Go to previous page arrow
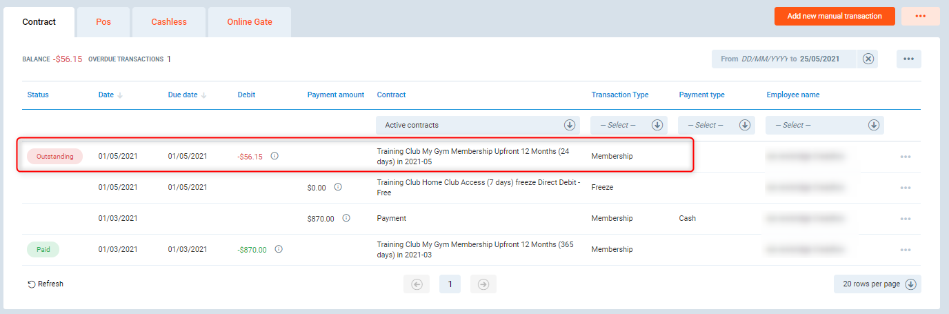Image resolution: width=949 pixels, height=314 pixels. pyautogui.click(x=417, y=284)
